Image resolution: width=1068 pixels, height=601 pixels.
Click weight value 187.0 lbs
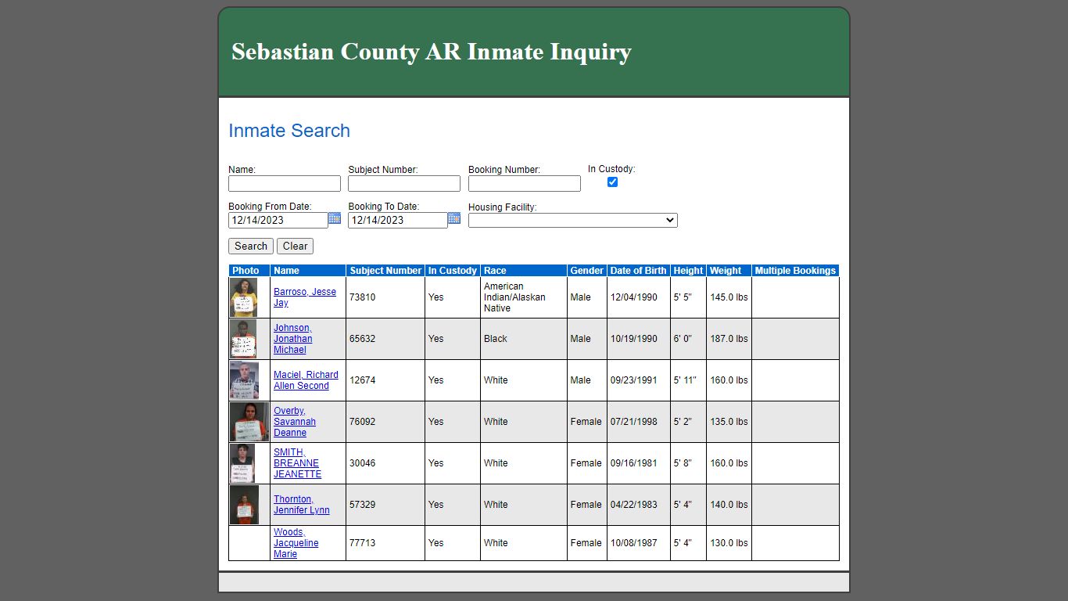tap(729, 339)
